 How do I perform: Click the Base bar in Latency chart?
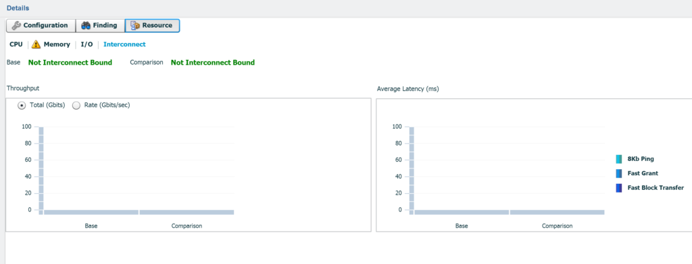click(x=462, y=212)
